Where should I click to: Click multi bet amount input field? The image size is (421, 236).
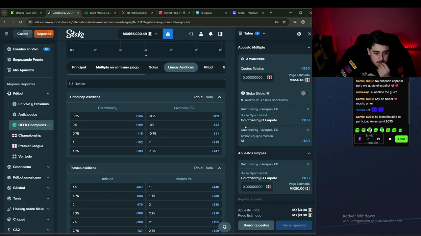[254, 77]
